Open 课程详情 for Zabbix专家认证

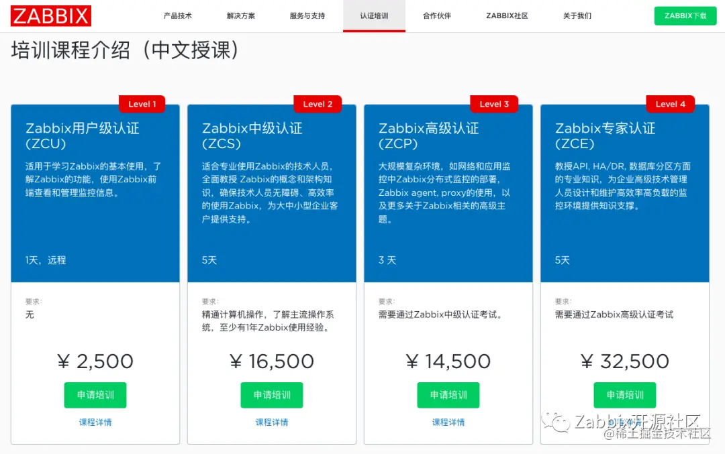[x=624, y=422]
